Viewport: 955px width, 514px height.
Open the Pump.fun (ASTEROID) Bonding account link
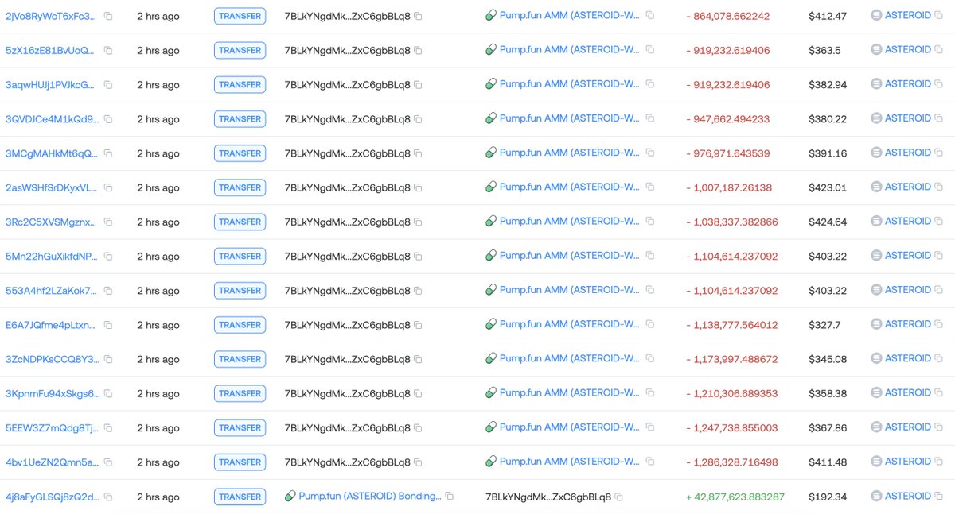[370, 496]
